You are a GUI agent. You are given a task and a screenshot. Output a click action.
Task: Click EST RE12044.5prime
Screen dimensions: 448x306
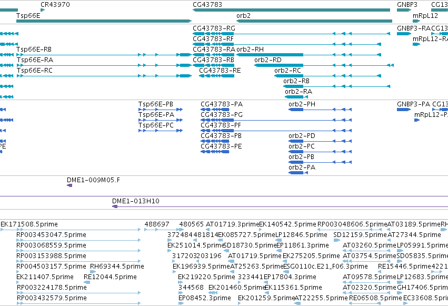click(87, 282)
